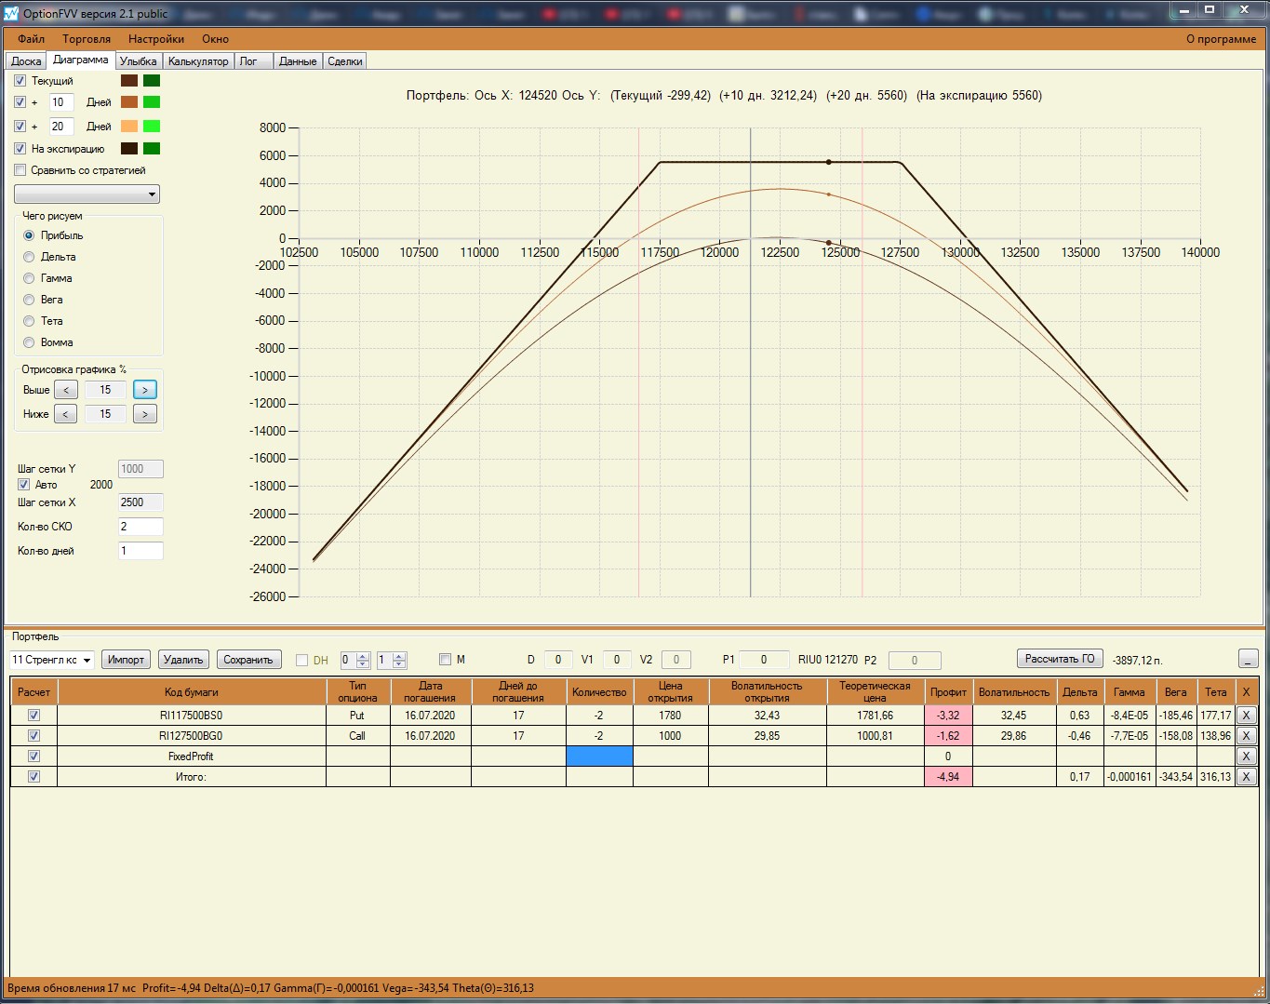Click the Кол-во дней input field

pos(140,551)
